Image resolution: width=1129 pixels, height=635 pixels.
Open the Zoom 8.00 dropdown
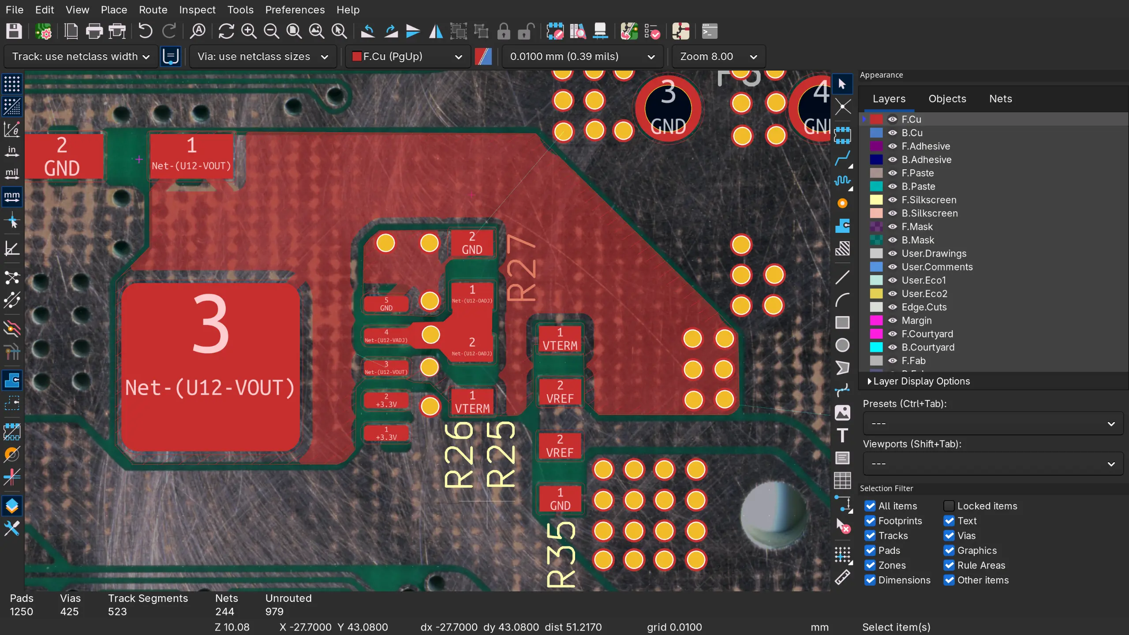coord(718,56)
